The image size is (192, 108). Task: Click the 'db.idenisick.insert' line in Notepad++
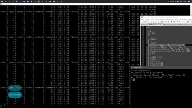pos(169,51)
